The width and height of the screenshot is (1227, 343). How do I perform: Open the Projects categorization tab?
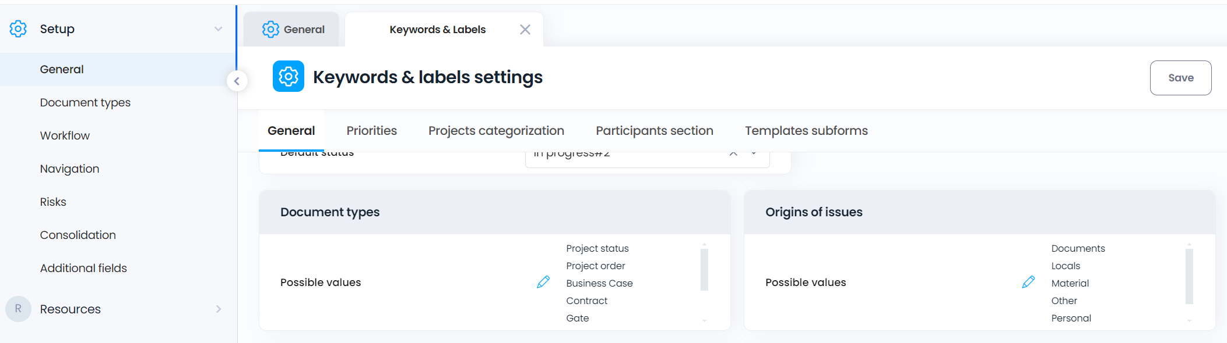(496, 131)
